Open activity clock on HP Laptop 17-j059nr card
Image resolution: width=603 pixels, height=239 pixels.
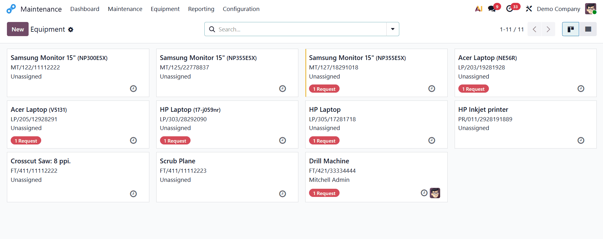(283, 140)
